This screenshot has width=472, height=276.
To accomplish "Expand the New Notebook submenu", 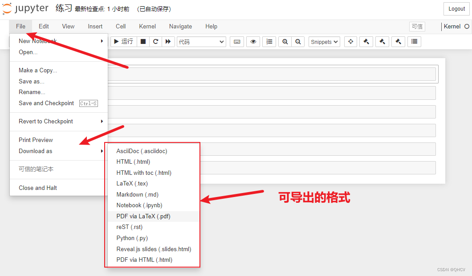I will (59, 41).
